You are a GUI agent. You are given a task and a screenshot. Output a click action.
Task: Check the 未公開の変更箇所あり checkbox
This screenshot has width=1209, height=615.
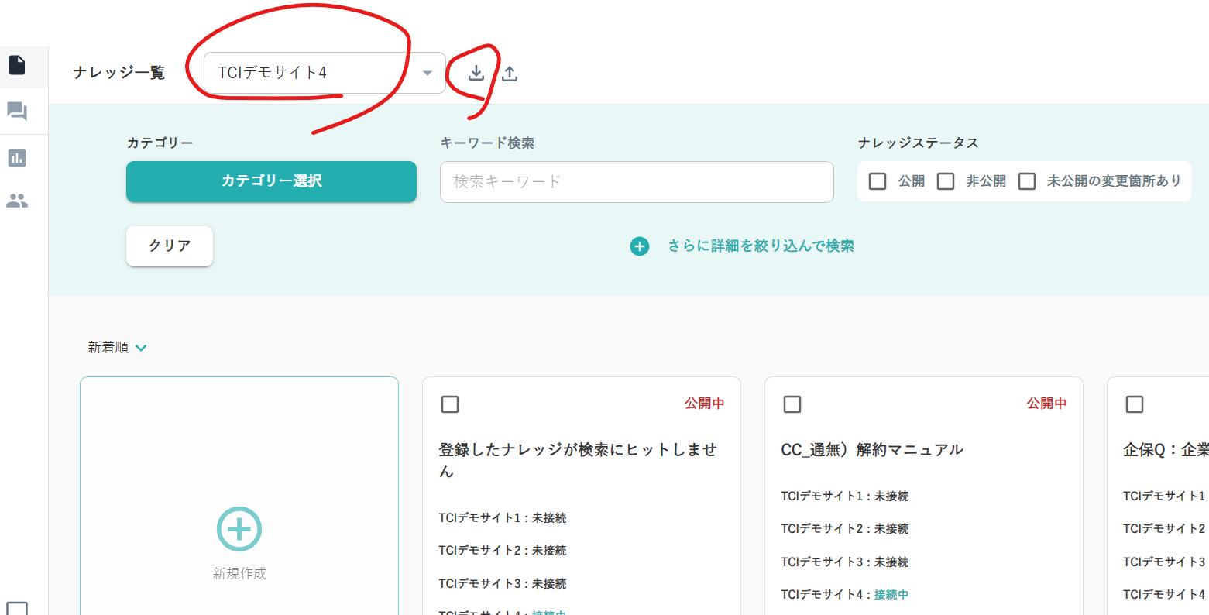click(1027, 181)
